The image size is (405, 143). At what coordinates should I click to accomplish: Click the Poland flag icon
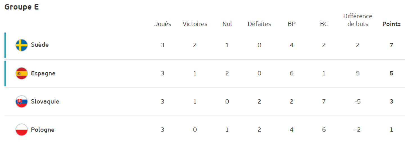(22, 130)
